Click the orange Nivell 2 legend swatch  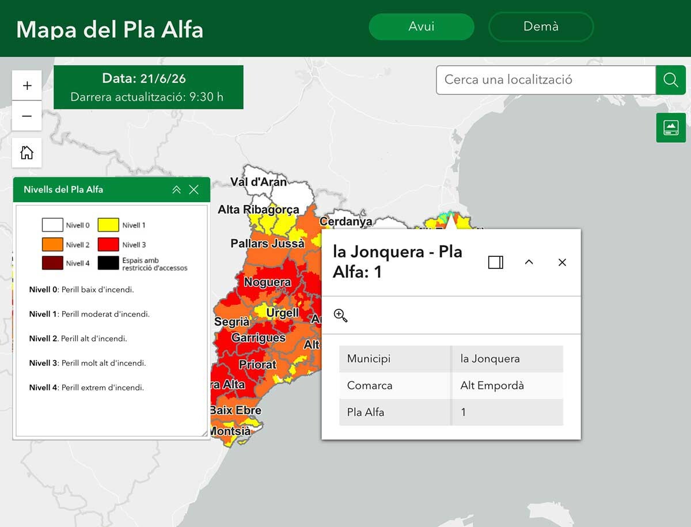(52, 245)
